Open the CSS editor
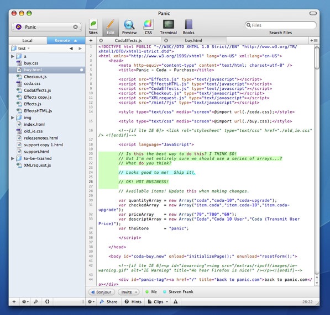Viewport: 330px width, 315px height. pyautogui.click(x=148, y=27)
